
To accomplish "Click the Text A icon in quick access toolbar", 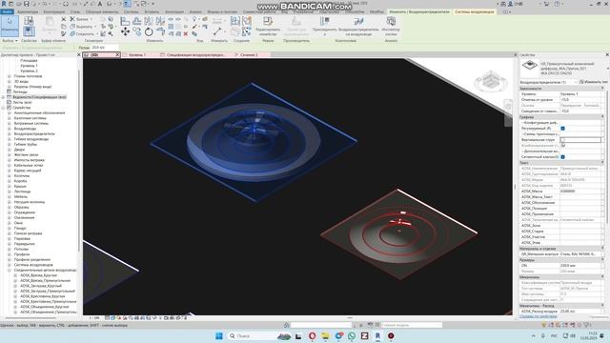I will pyautogui.click(x=100, y=4).
